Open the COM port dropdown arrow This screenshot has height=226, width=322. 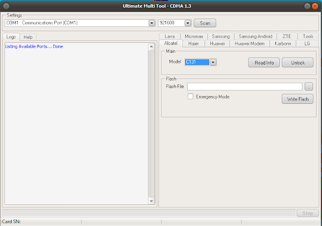[152, 23]
